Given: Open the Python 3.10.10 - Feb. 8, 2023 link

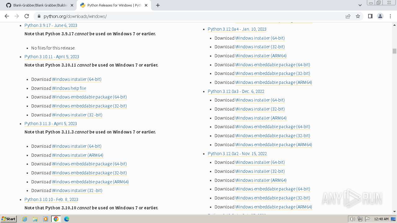Looking at the screenshot, I should point(51,199).
